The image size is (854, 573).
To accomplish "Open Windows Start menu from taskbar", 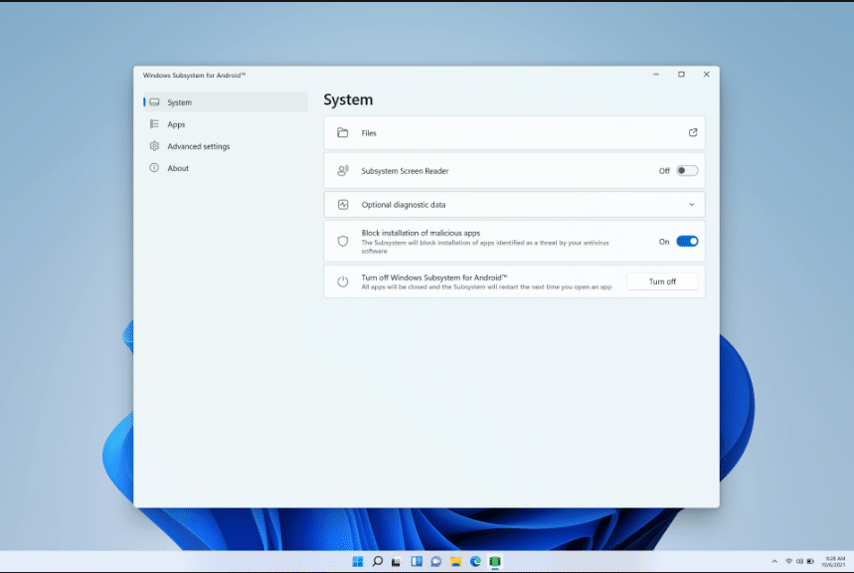I will pyautogui.click(x=358, y=562).
